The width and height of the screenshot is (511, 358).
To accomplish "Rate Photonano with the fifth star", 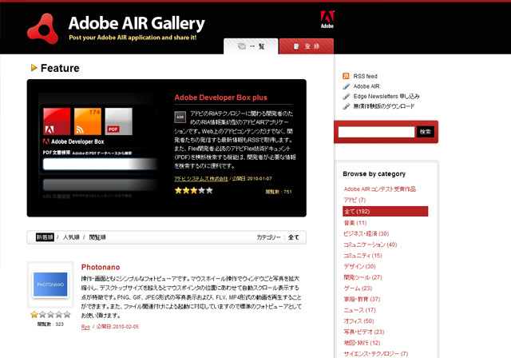I will pyautogui.click(x=67, y=314).
